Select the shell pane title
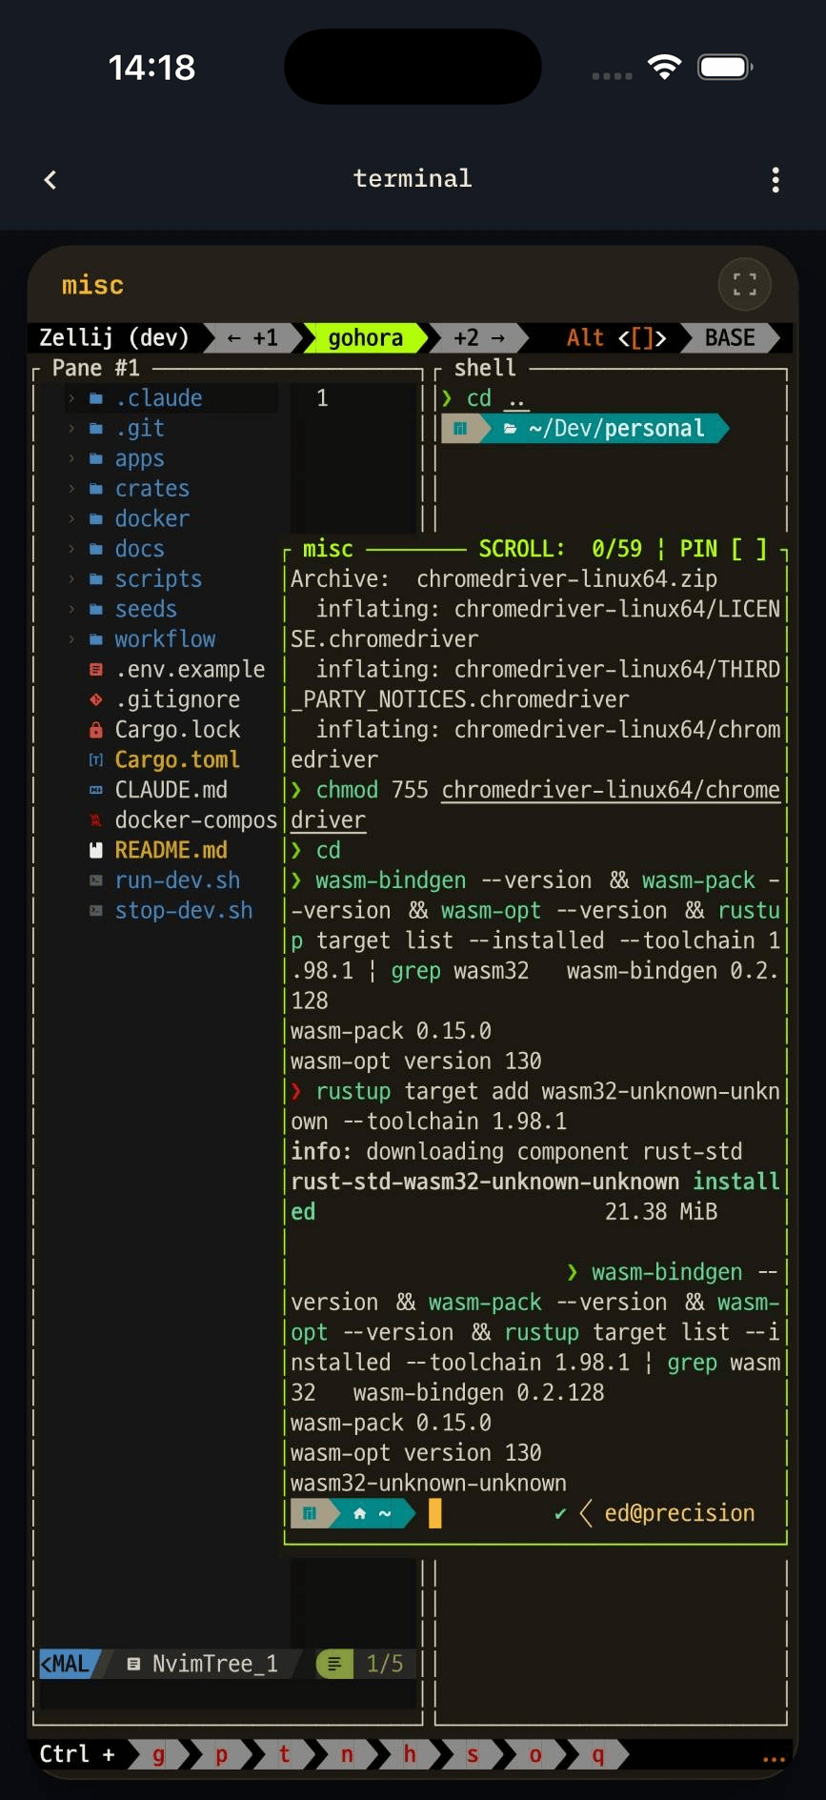826x1800 pixels. [485, 368]
